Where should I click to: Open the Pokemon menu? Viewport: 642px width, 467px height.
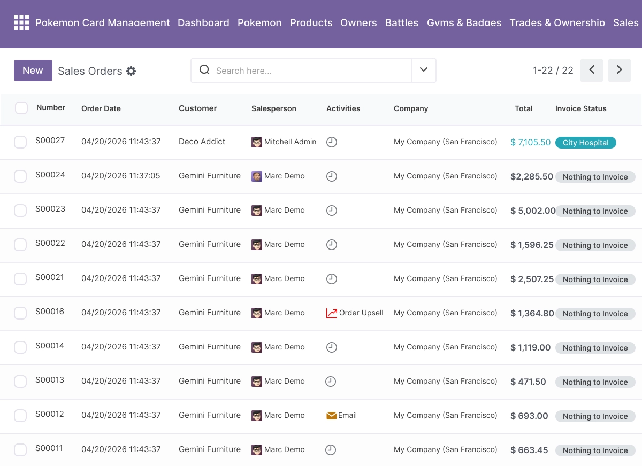pos(259,22)
